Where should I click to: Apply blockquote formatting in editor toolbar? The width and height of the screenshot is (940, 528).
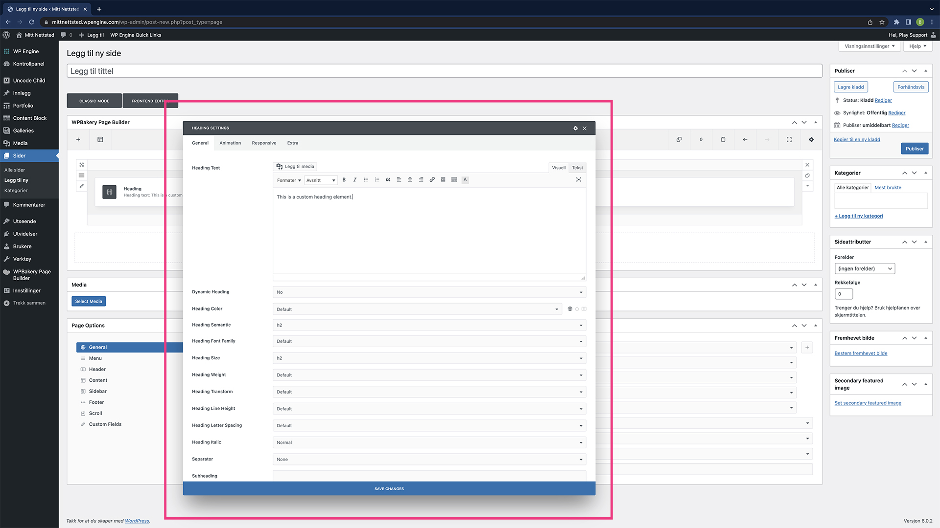pyautogui.click(x=388, y=180)
